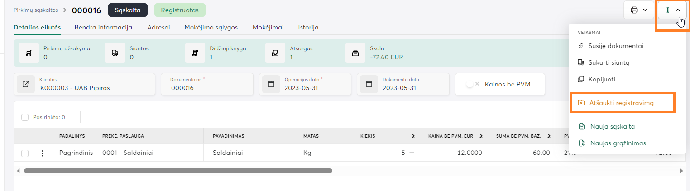Click the Pirkimų užsakymai cart icon

click(x=29, y=53)
